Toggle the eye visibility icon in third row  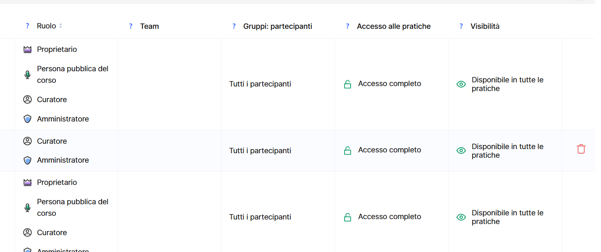[461, 217]
